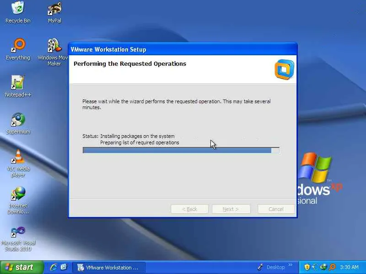Click 'Installing packages on the system' status
Viewport: 366px width, 274px height.
click(137, 136)
